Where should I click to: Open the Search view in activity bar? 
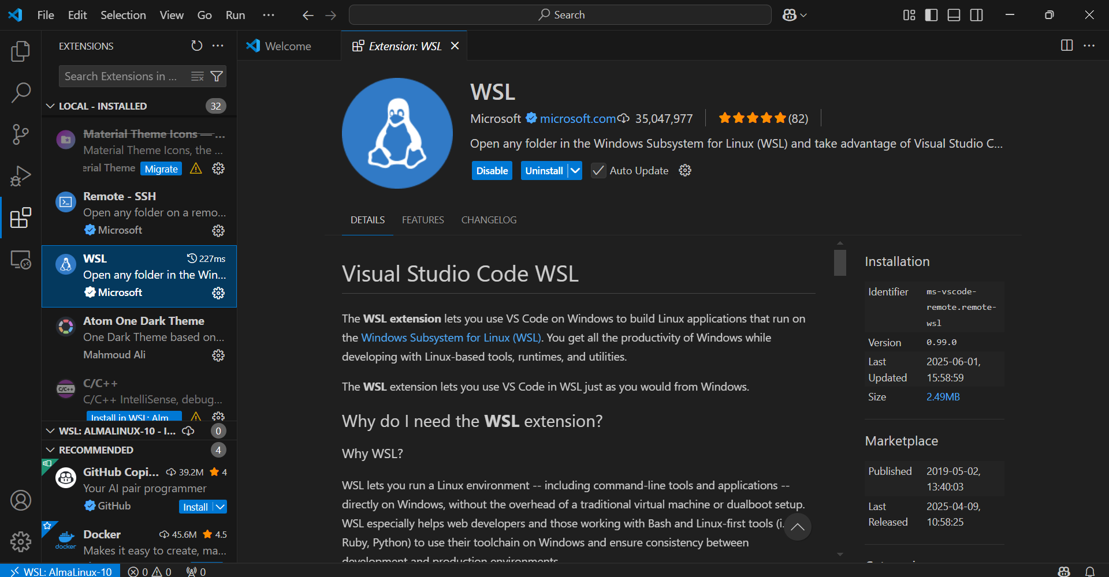click(x=21, y=92)
